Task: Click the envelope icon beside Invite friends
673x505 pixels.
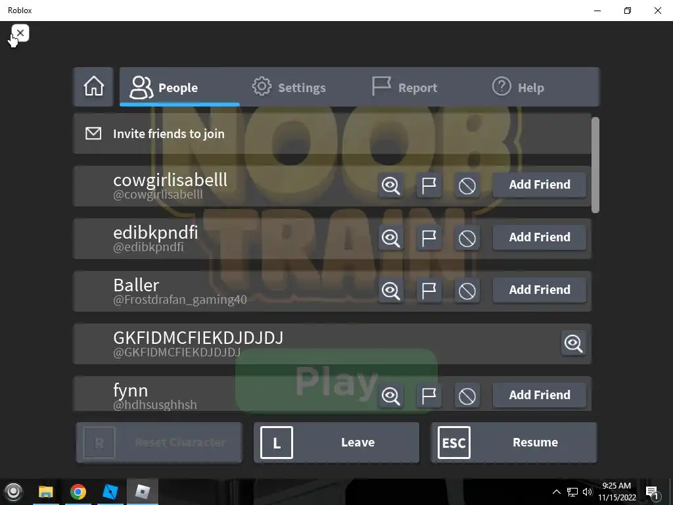Action: pos(93,133)
